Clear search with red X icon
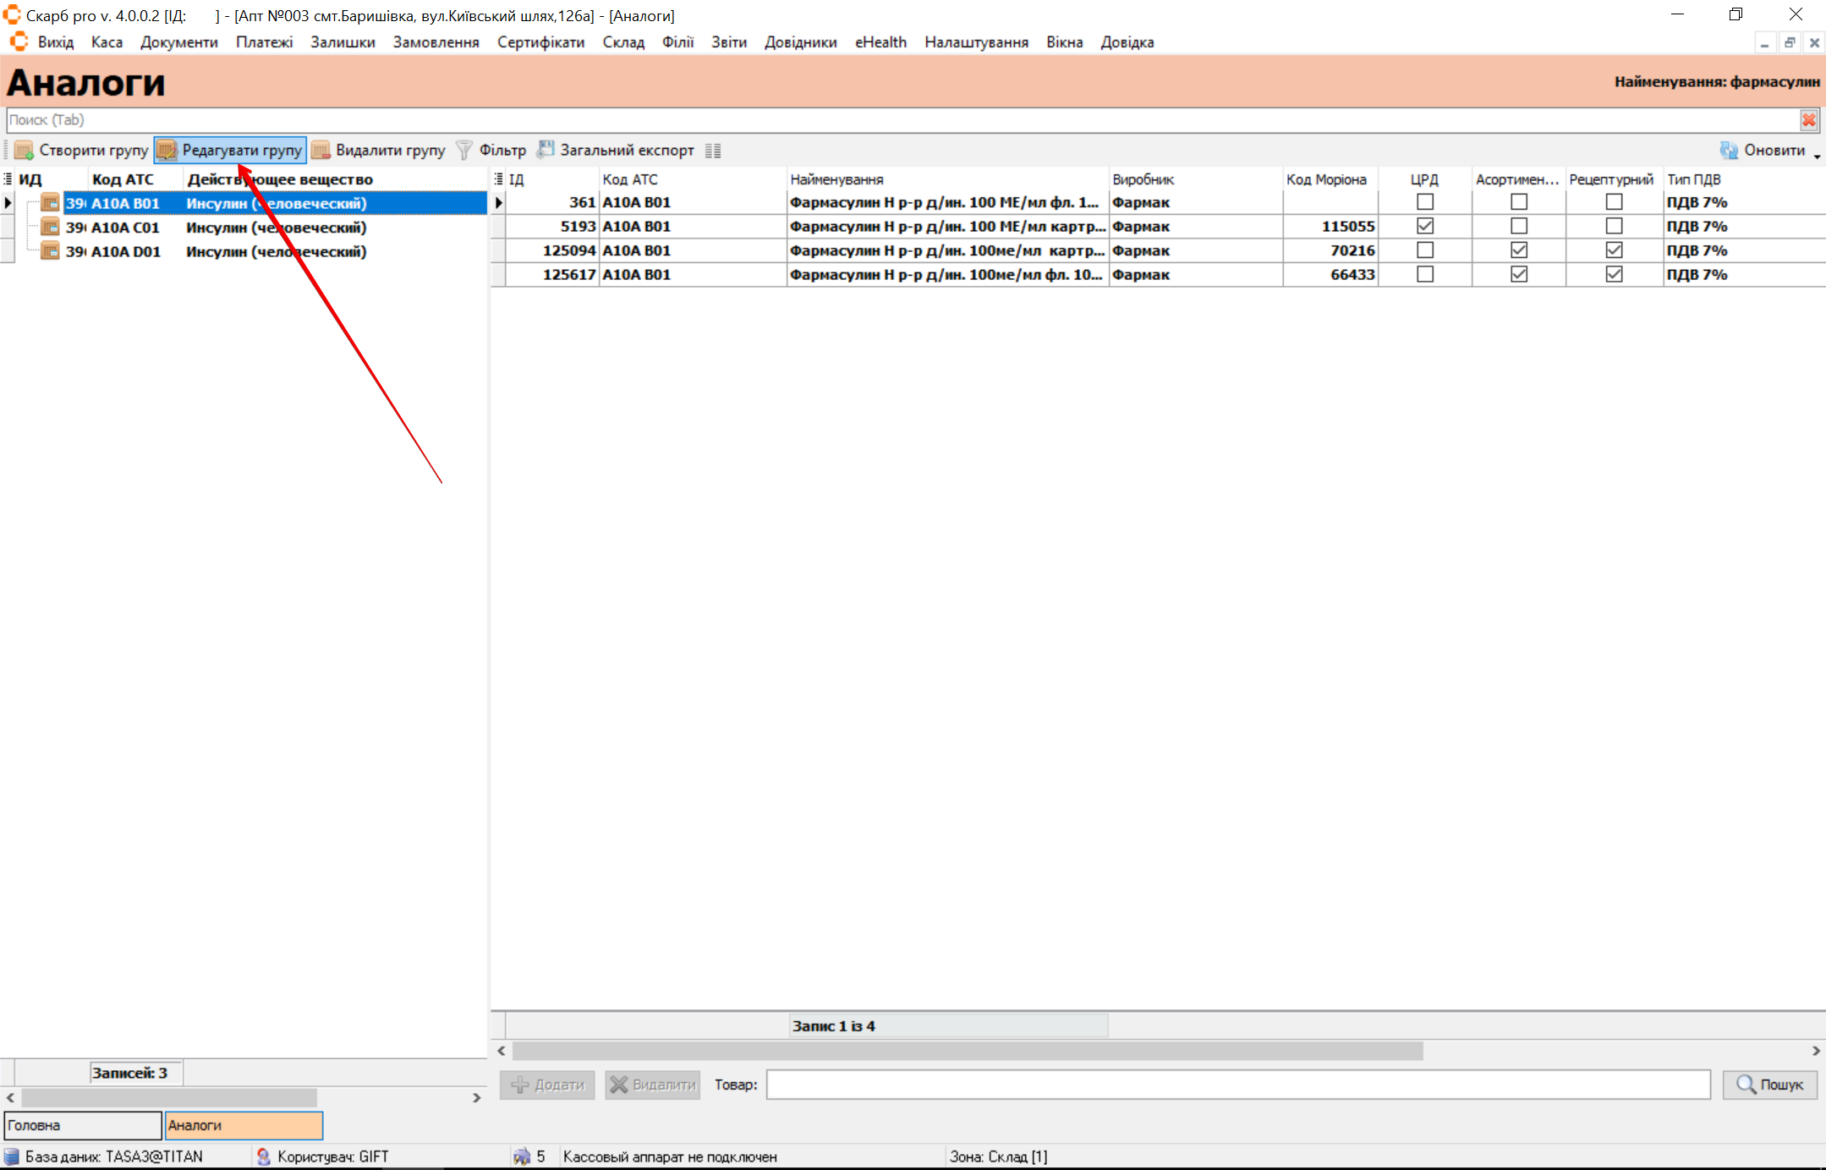This screenshot has height=1170, width=1826. tap(1808, 120)
